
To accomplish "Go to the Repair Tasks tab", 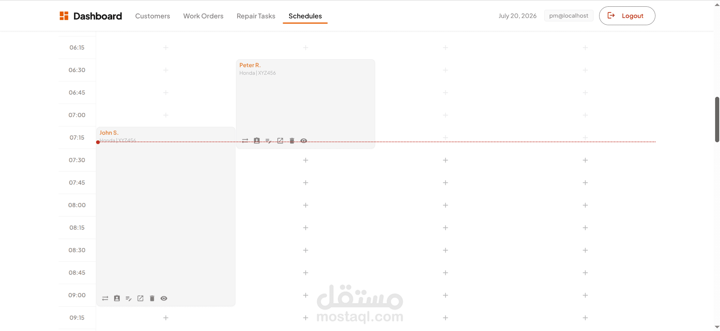I will [256, 16].
